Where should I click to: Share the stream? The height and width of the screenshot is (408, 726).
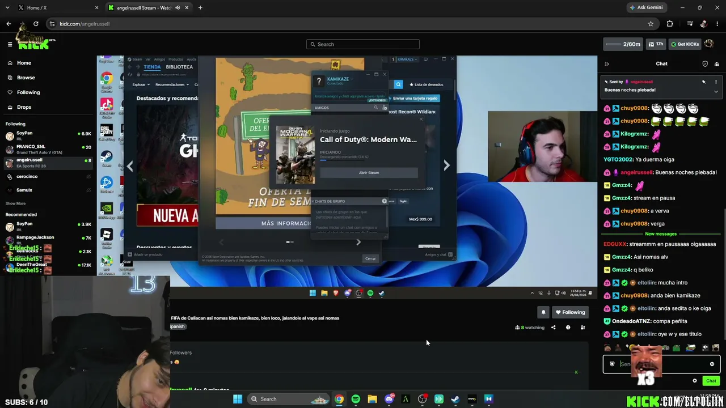554,328
